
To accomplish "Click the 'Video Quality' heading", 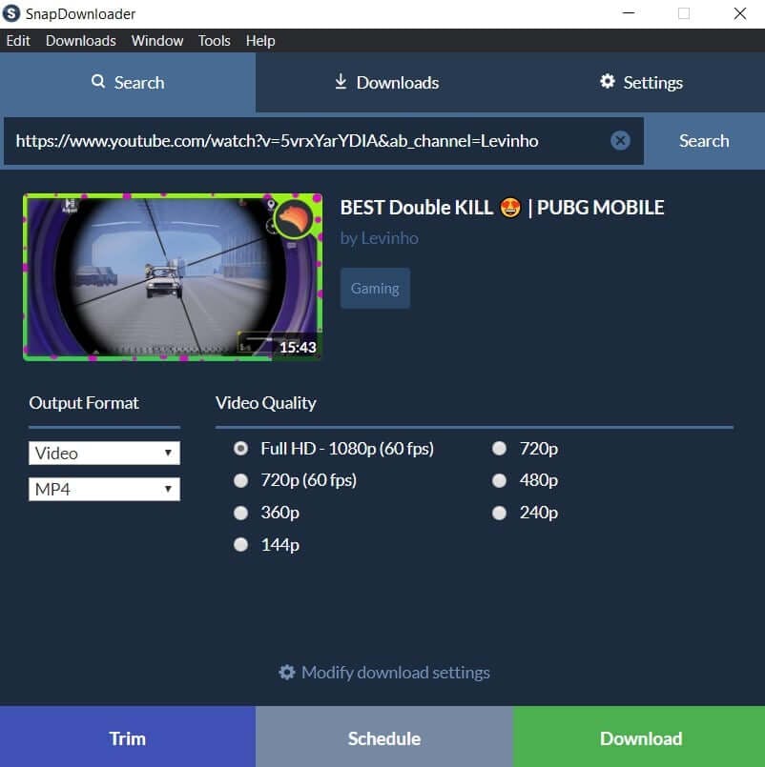I will click(x=265, y=403).
